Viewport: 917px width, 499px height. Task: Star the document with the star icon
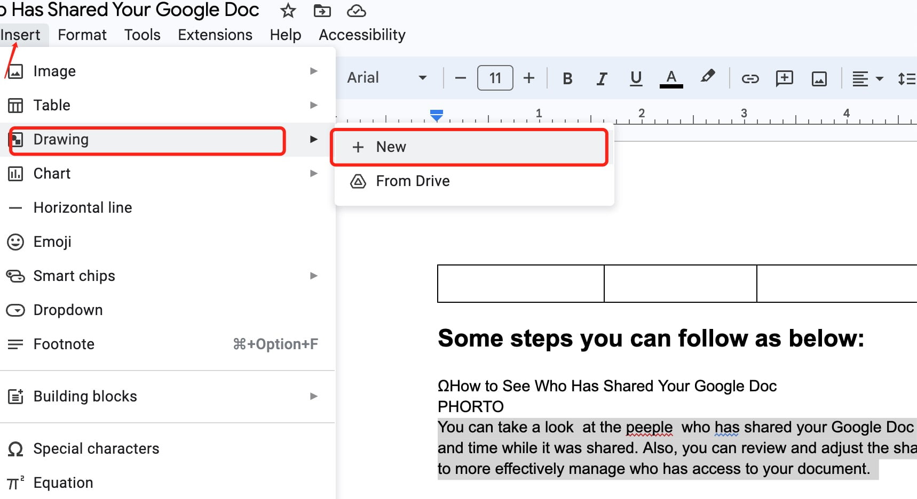point(288,10)
